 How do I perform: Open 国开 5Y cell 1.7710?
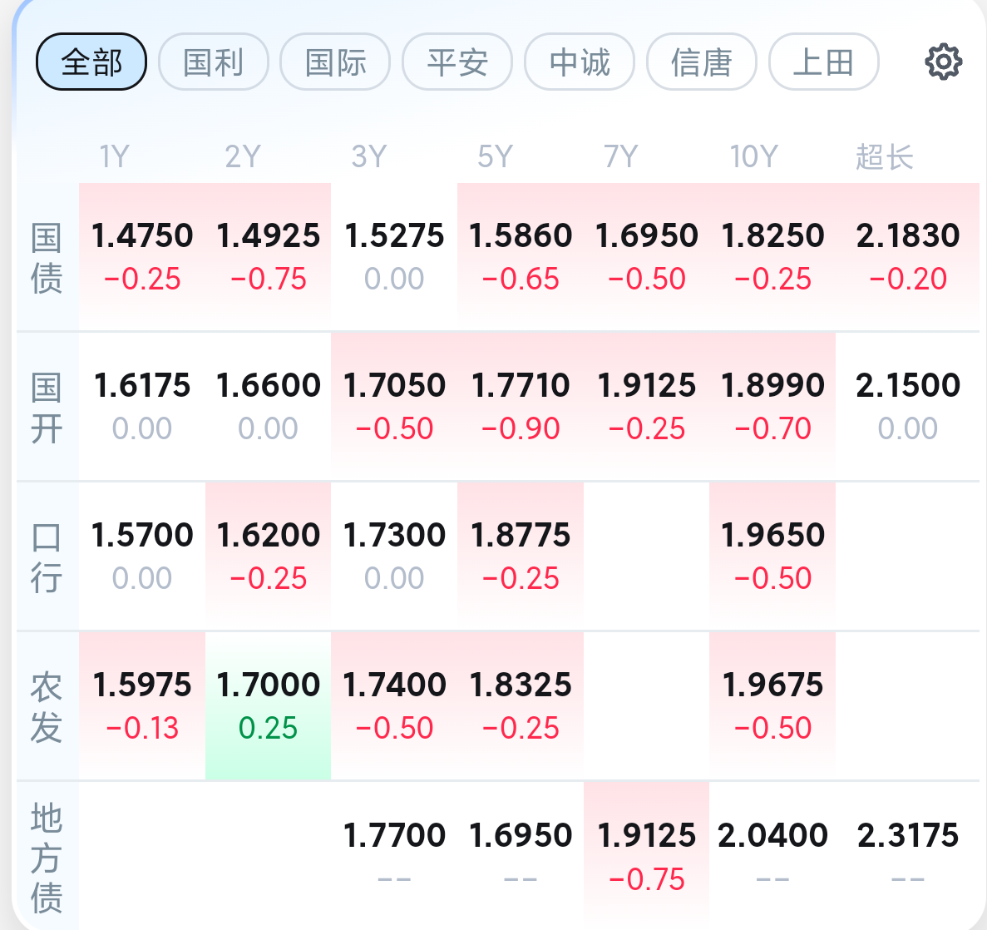click(x=521, y=406)
